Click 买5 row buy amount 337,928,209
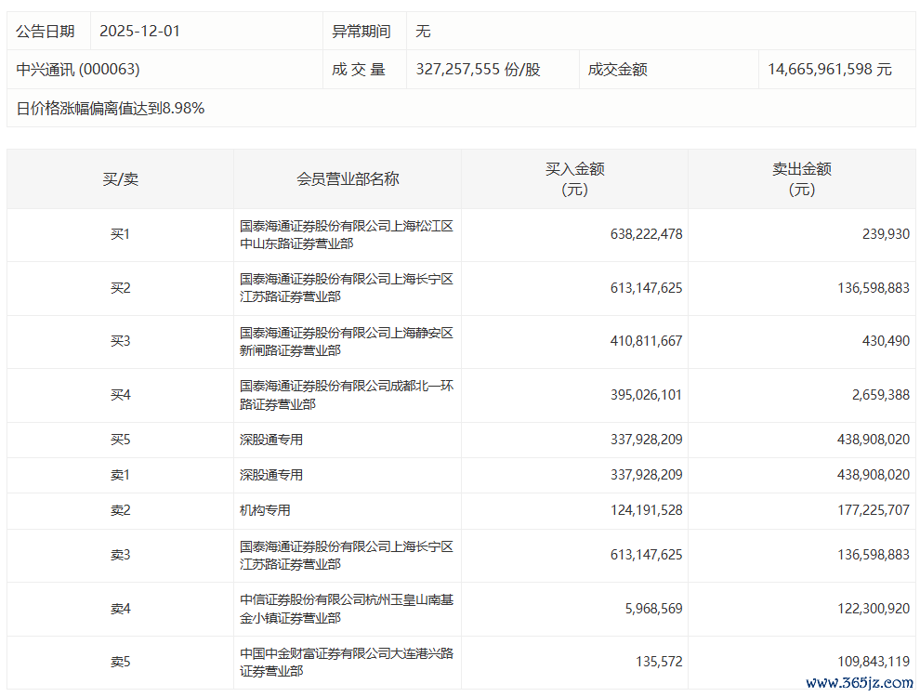The width and height of the screenshot is (920, 697). (x=646, y=440)
